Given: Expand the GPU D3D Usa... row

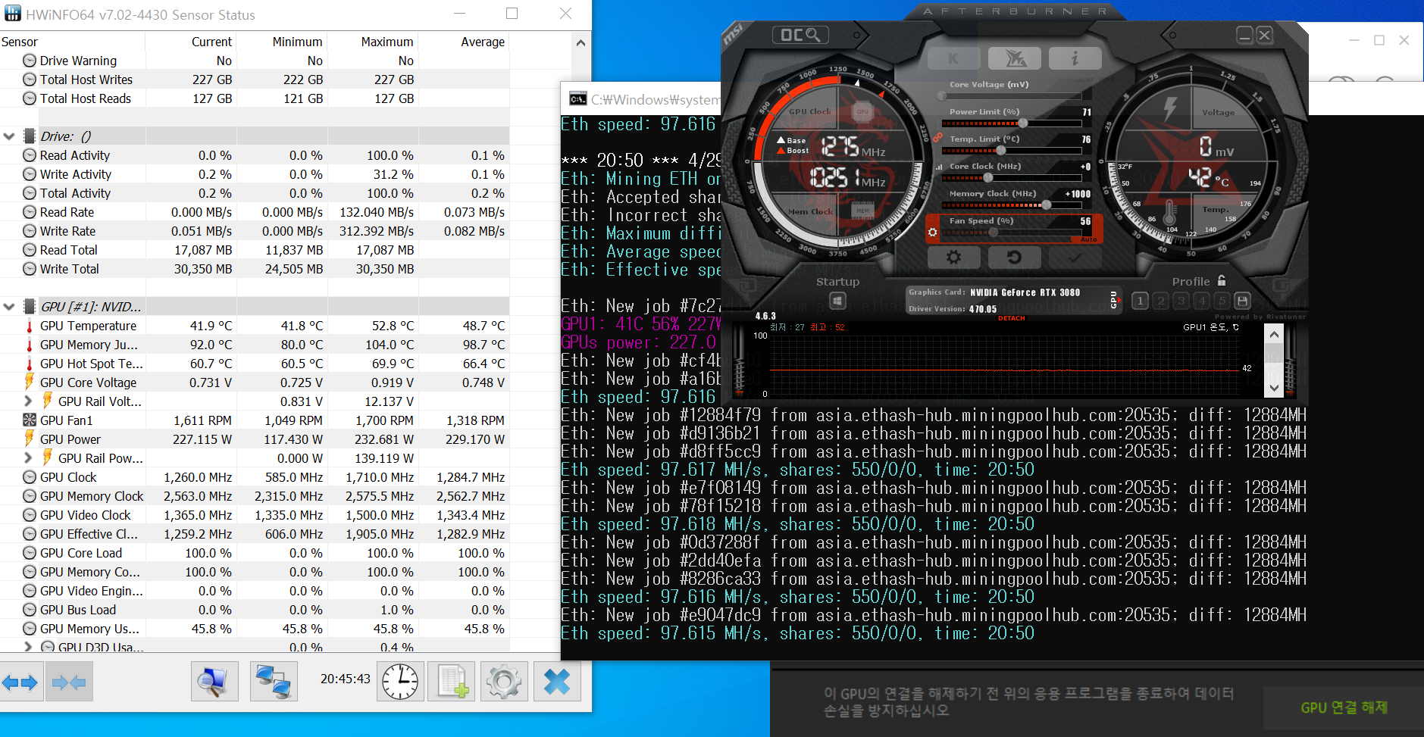Looking at the screenshot, I should [x=28, y=647].
